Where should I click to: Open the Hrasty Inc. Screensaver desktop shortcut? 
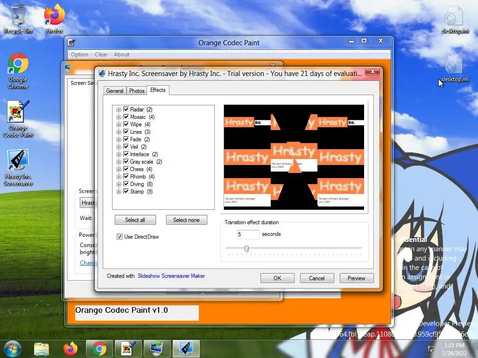18,167
